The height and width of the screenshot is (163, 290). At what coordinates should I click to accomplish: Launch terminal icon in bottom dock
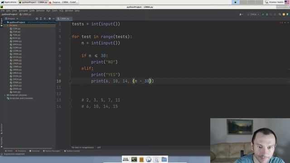tap(134, 159)
